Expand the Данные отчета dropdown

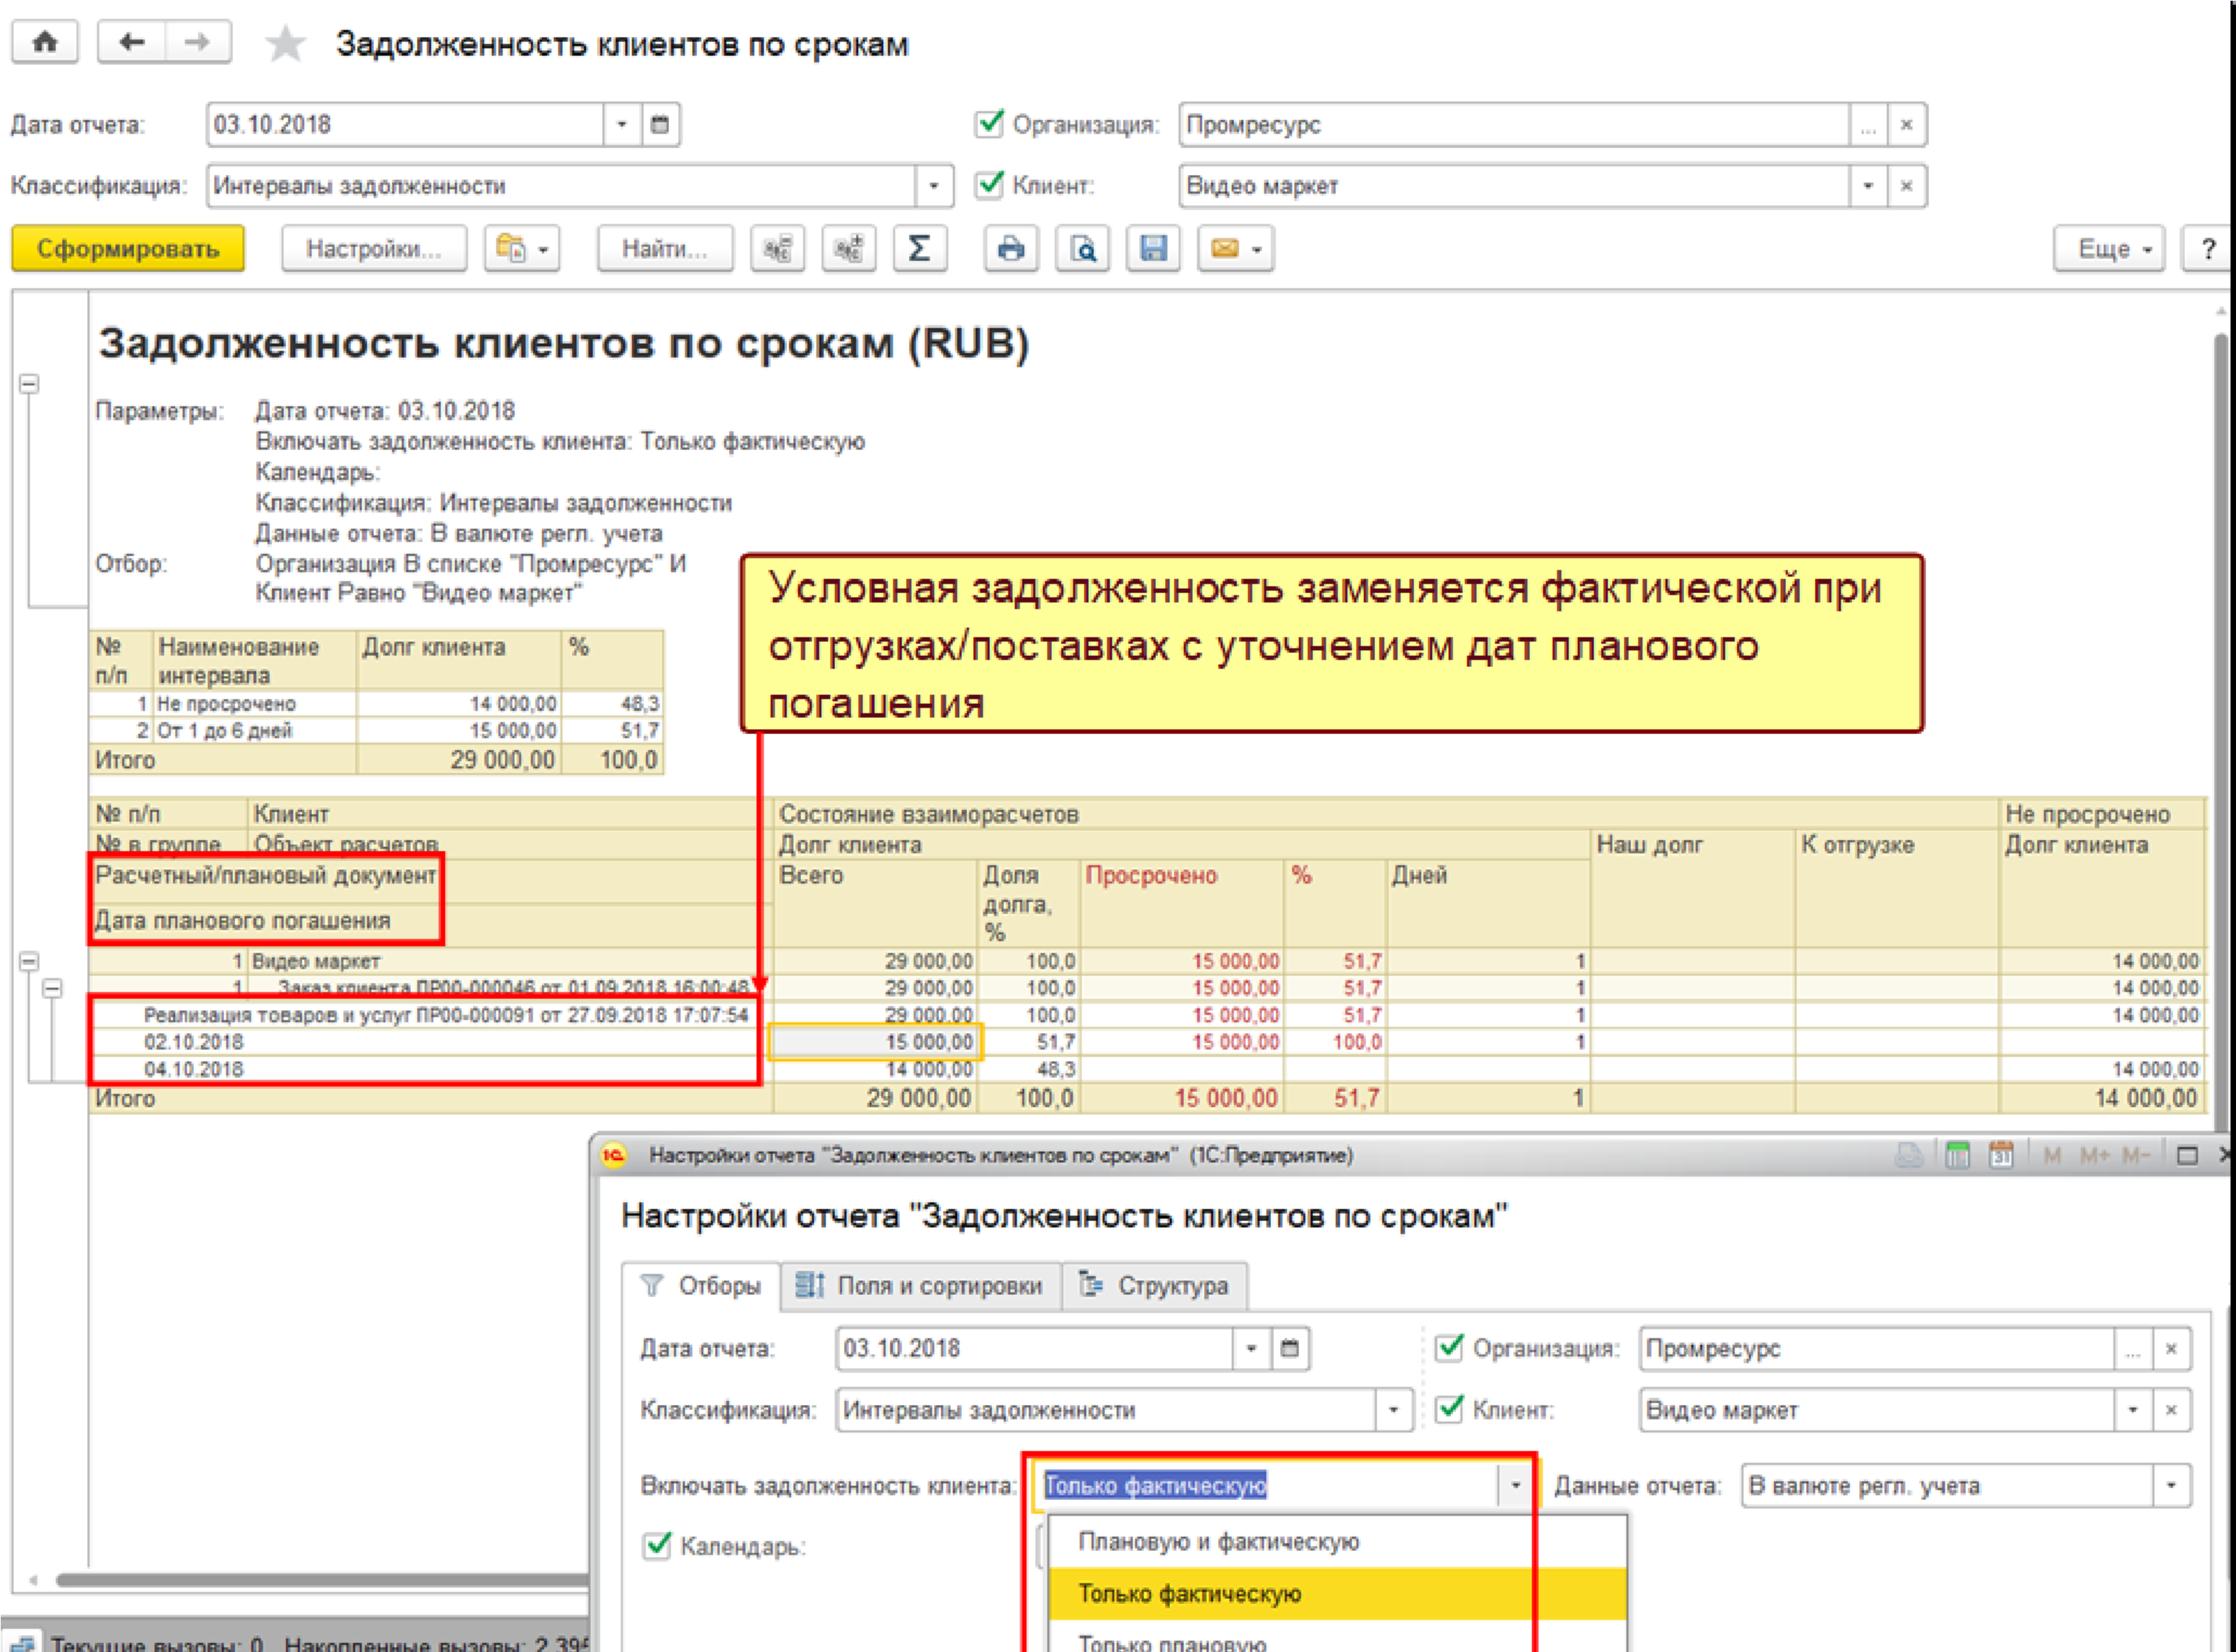(x=2170, y=1485)
